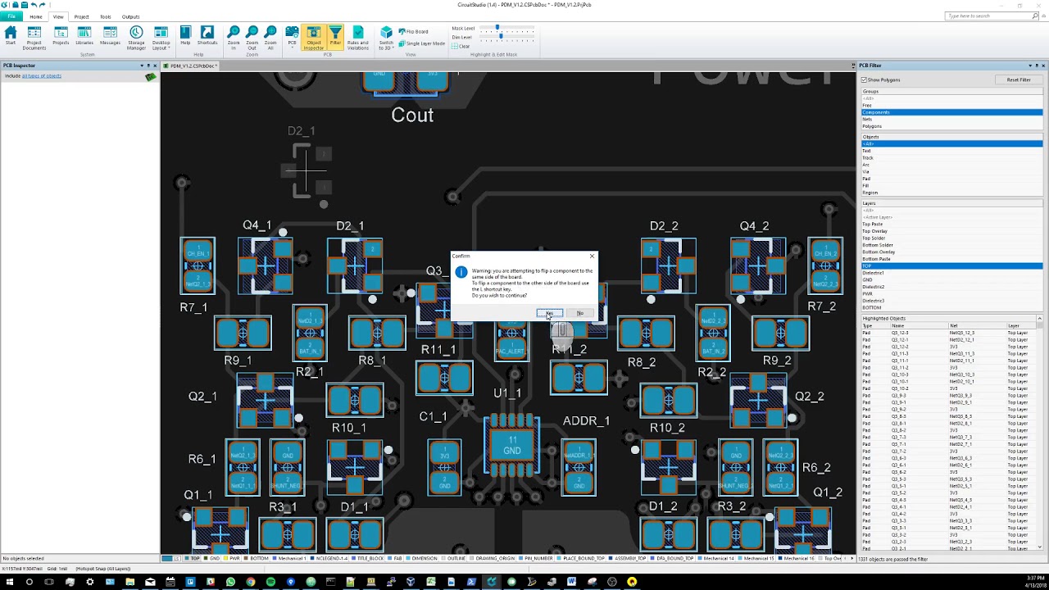Click the Flip Board icon
The width and height of the screenshot is (1049, 590).
click(414, 31)
